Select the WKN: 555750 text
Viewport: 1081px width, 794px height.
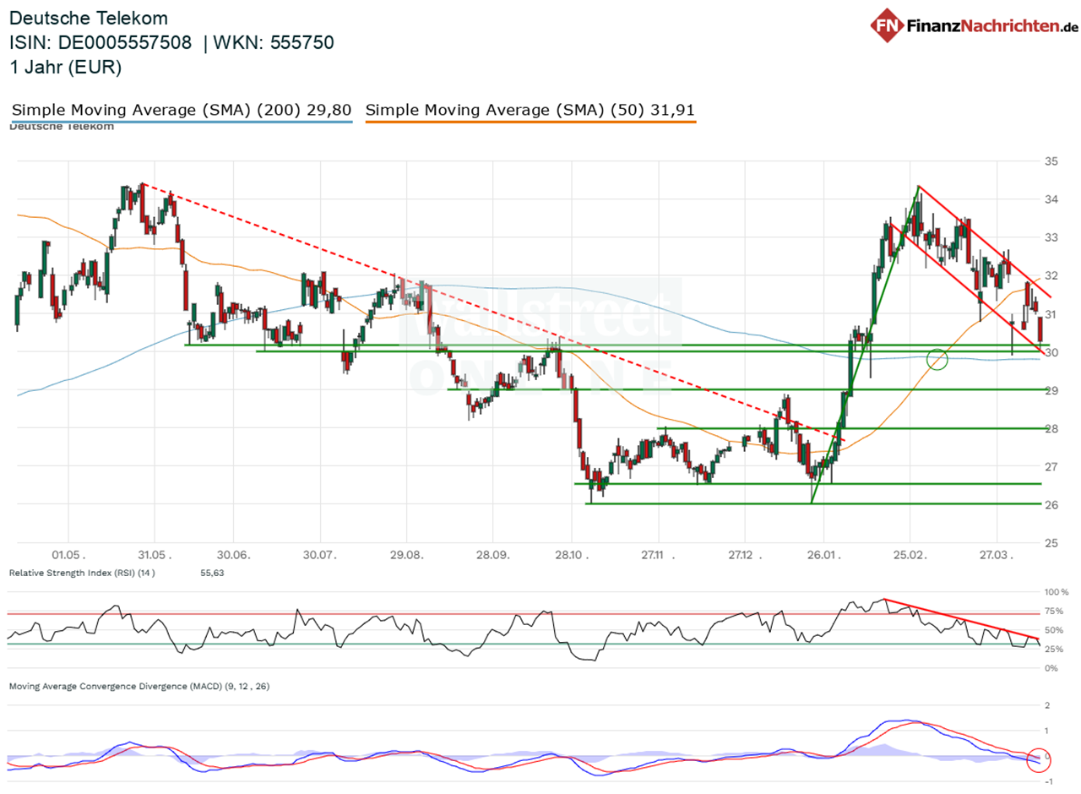[x=275, y=42]
